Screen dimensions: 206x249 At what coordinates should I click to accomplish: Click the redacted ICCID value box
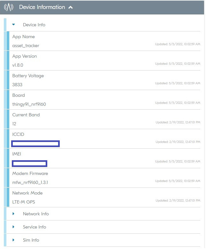pyautogui.click(x=35, y=144)
